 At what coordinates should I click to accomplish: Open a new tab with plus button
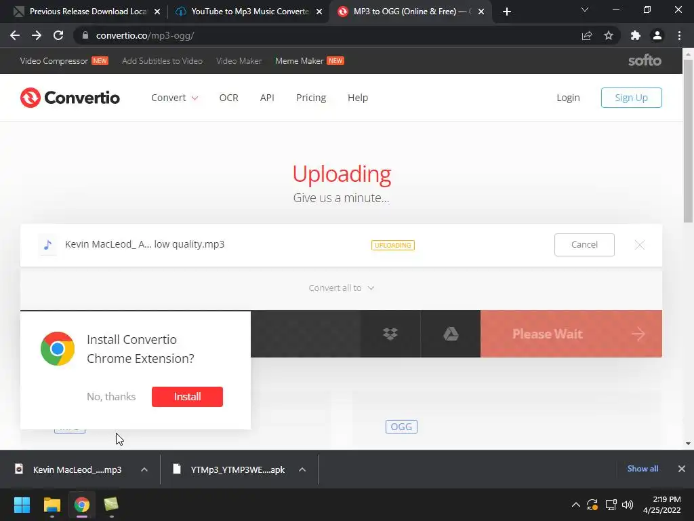(x=507, y=12)
